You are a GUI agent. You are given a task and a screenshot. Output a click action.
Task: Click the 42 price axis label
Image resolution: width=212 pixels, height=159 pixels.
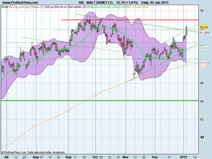[202, 120]
